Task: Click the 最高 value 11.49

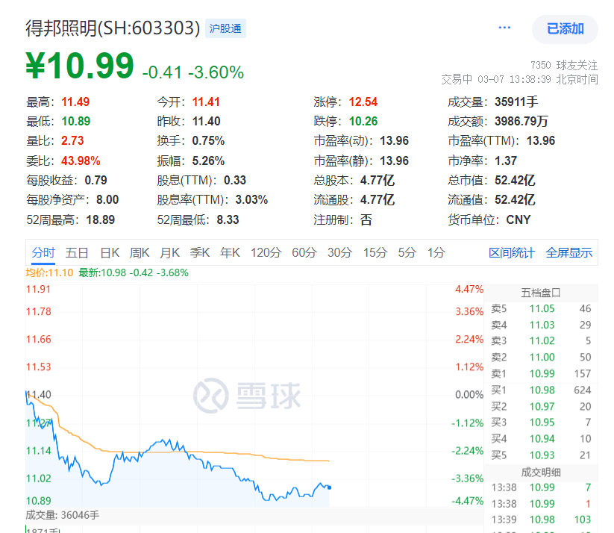Action: click(x=75, y=102)
